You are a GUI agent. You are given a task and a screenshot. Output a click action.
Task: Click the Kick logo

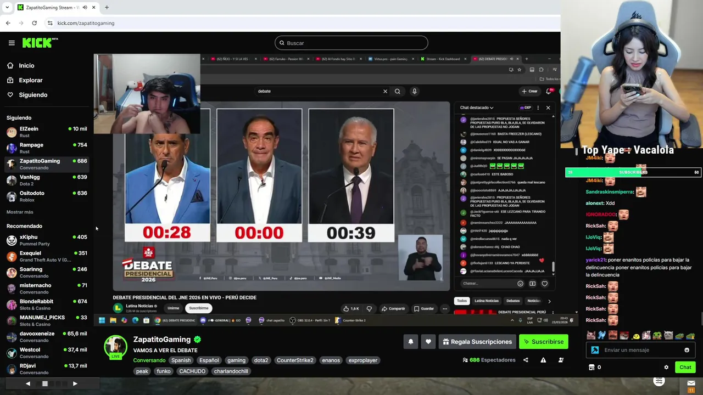tap(40, 43)
